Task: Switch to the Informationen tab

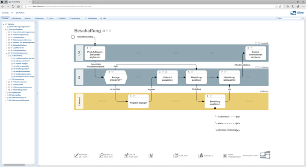Action: click(x=16, y=18)
